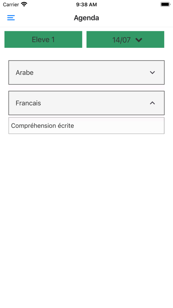This screenshot has height=308, width=173.
Task: Tap the 9:38 AM clock
Action: click(86, 4)
